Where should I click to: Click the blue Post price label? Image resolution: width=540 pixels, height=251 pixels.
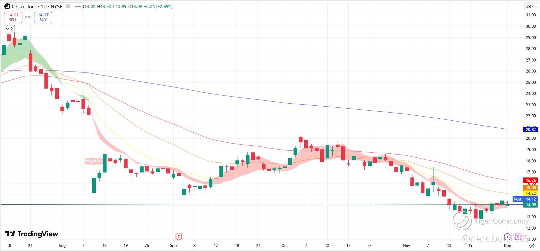click(x=518, y=199)
